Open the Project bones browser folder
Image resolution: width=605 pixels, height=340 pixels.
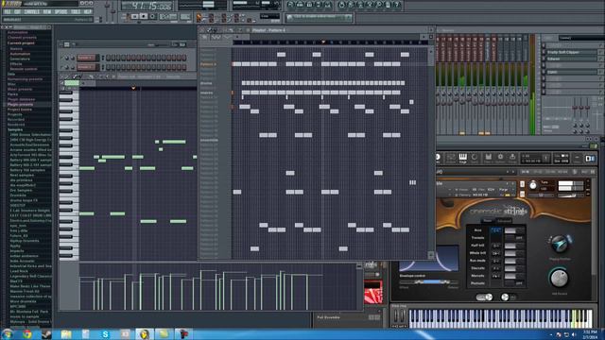[x=20, y=110]
